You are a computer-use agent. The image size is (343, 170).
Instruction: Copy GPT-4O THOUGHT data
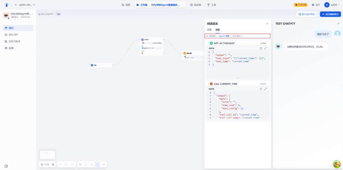pos(261,48)
